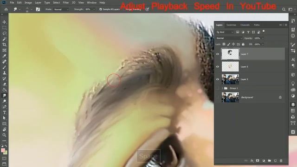Hide Layer 6 with its eye icon
This screenshot has height=167, width=297.
218,67
